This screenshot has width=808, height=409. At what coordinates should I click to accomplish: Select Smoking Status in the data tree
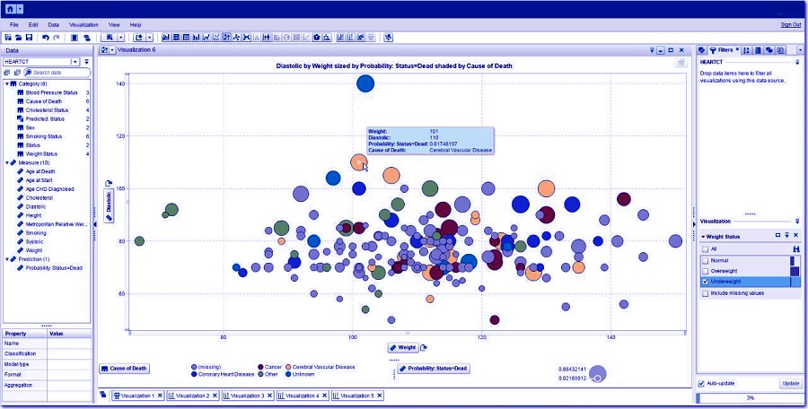click(44, 136)
